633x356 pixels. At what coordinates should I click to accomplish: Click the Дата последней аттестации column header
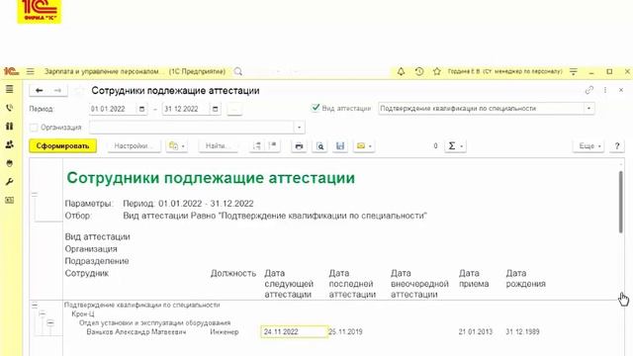[352, 284]
